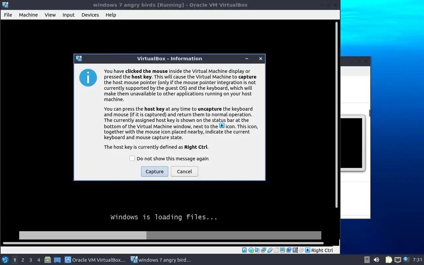Open the volume control tray icon

[x=376, y=260]
